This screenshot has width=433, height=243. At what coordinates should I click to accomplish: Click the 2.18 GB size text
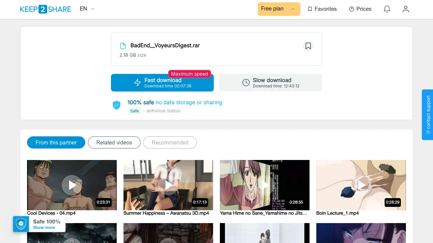(x=133, y=55)
